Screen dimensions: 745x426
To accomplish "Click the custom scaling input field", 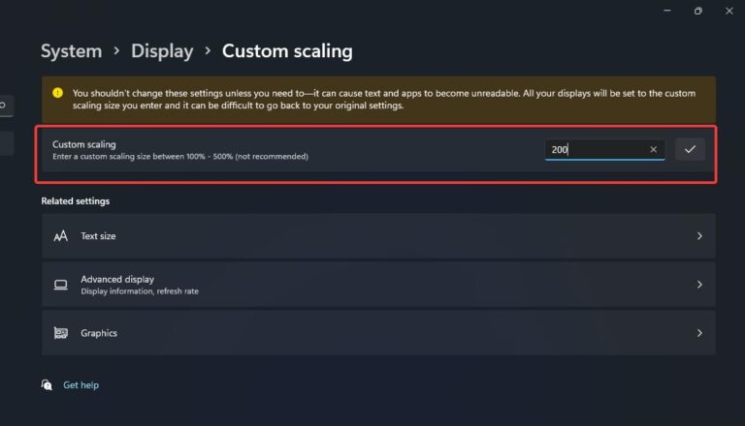I will (x=604, y=149).
